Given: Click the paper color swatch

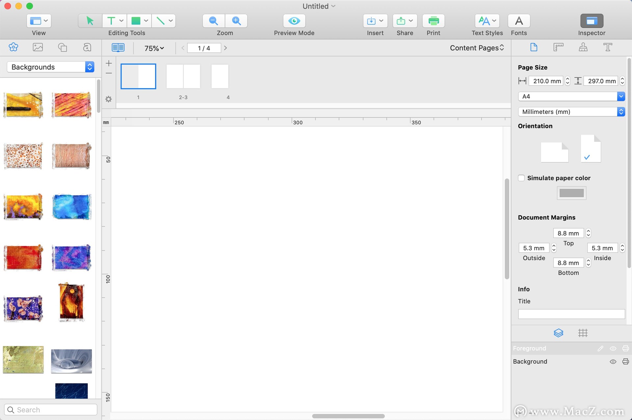Looking at the screenshot, I should pyautogui.click(x=571, y=193).
